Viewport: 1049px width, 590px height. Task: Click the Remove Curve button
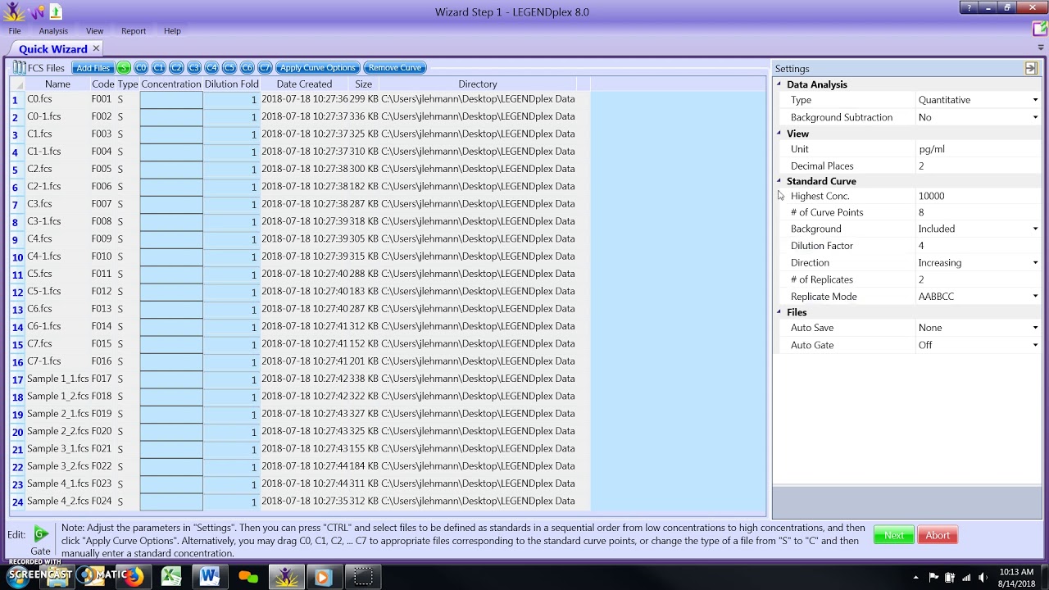[395, 68]
